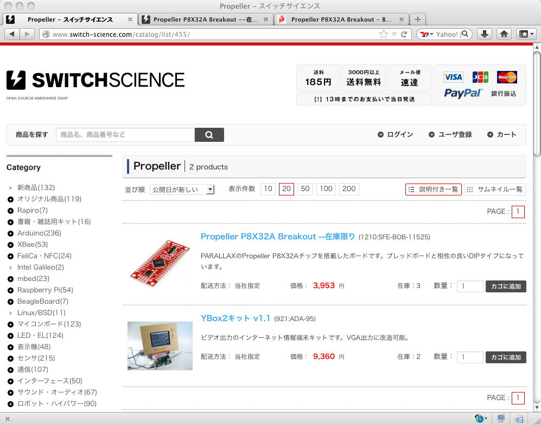Expand the オリジナル商品 category plus icon
The image size is (541, 425).
(10, 199)
